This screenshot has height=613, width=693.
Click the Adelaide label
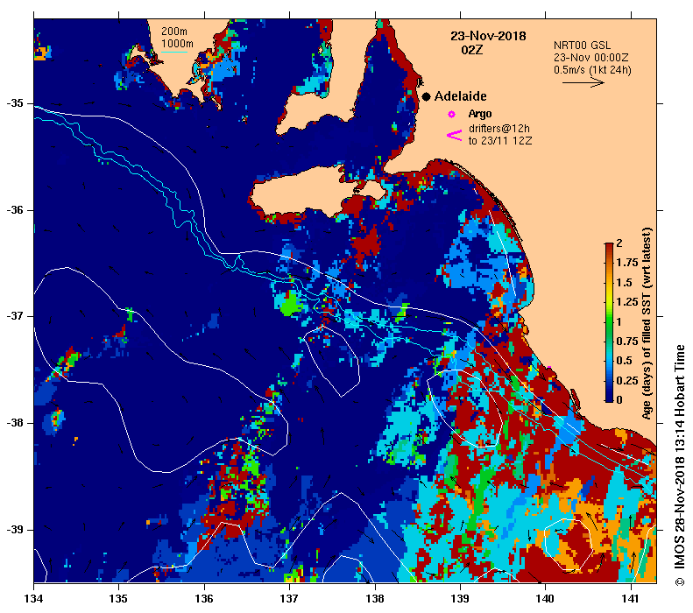[x=460, y=96]
